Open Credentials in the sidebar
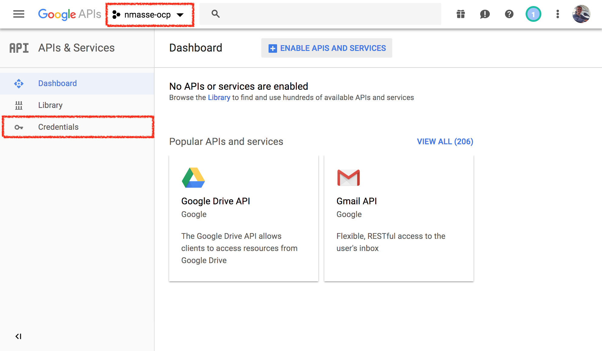 click(x=58, y=127)
